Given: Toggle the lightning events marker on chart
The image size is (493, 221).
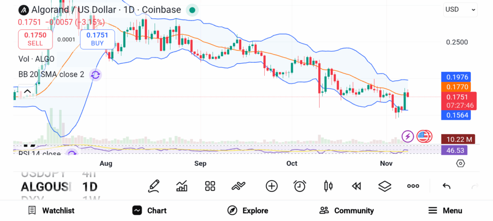Looking at the screenshot, I should pyautogui.click(x=408, y=137).
